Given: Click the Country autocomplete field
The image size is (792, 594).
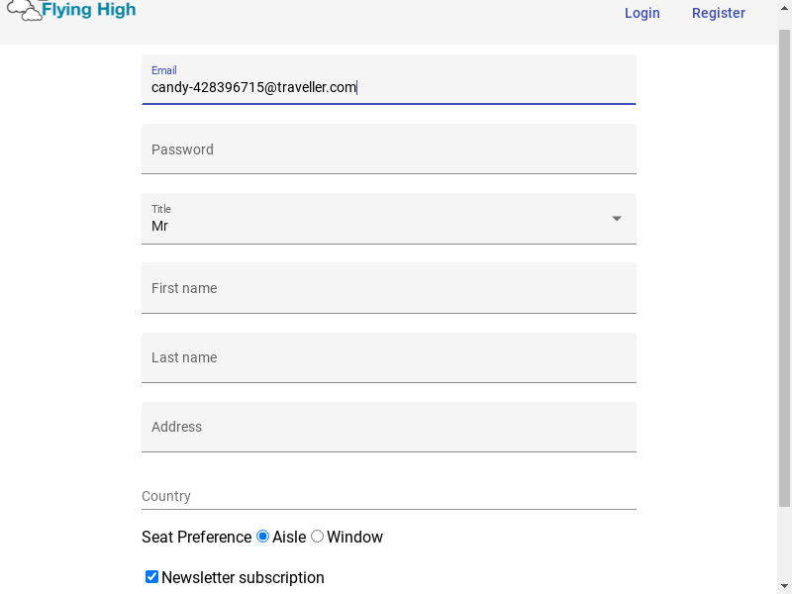Looking at the screenshot, I should 389,496.
